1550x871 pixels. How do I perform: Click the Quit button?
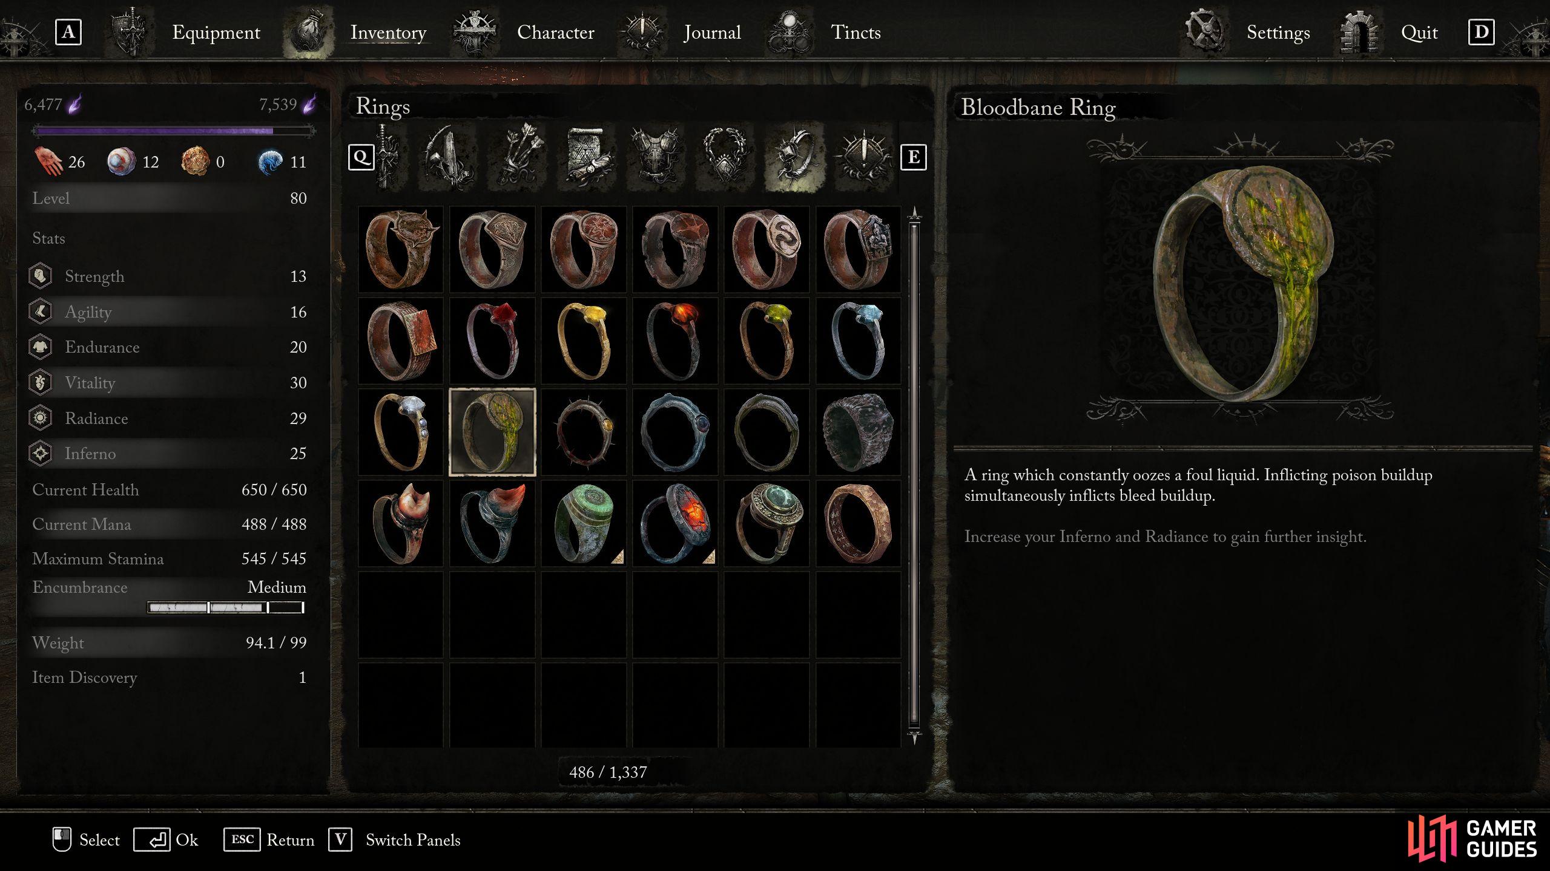(x=1419, y=32)
